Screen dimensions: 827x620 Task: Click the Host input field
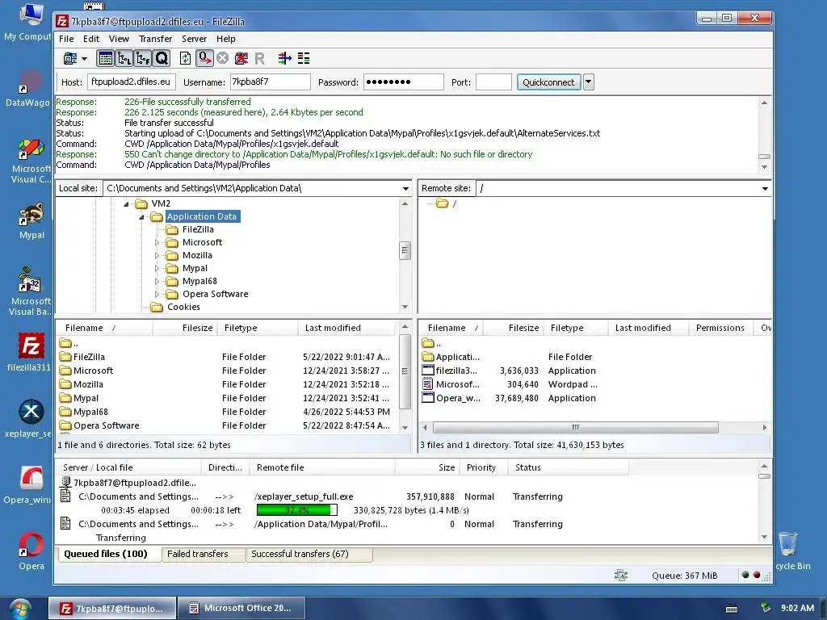point(132,82)
